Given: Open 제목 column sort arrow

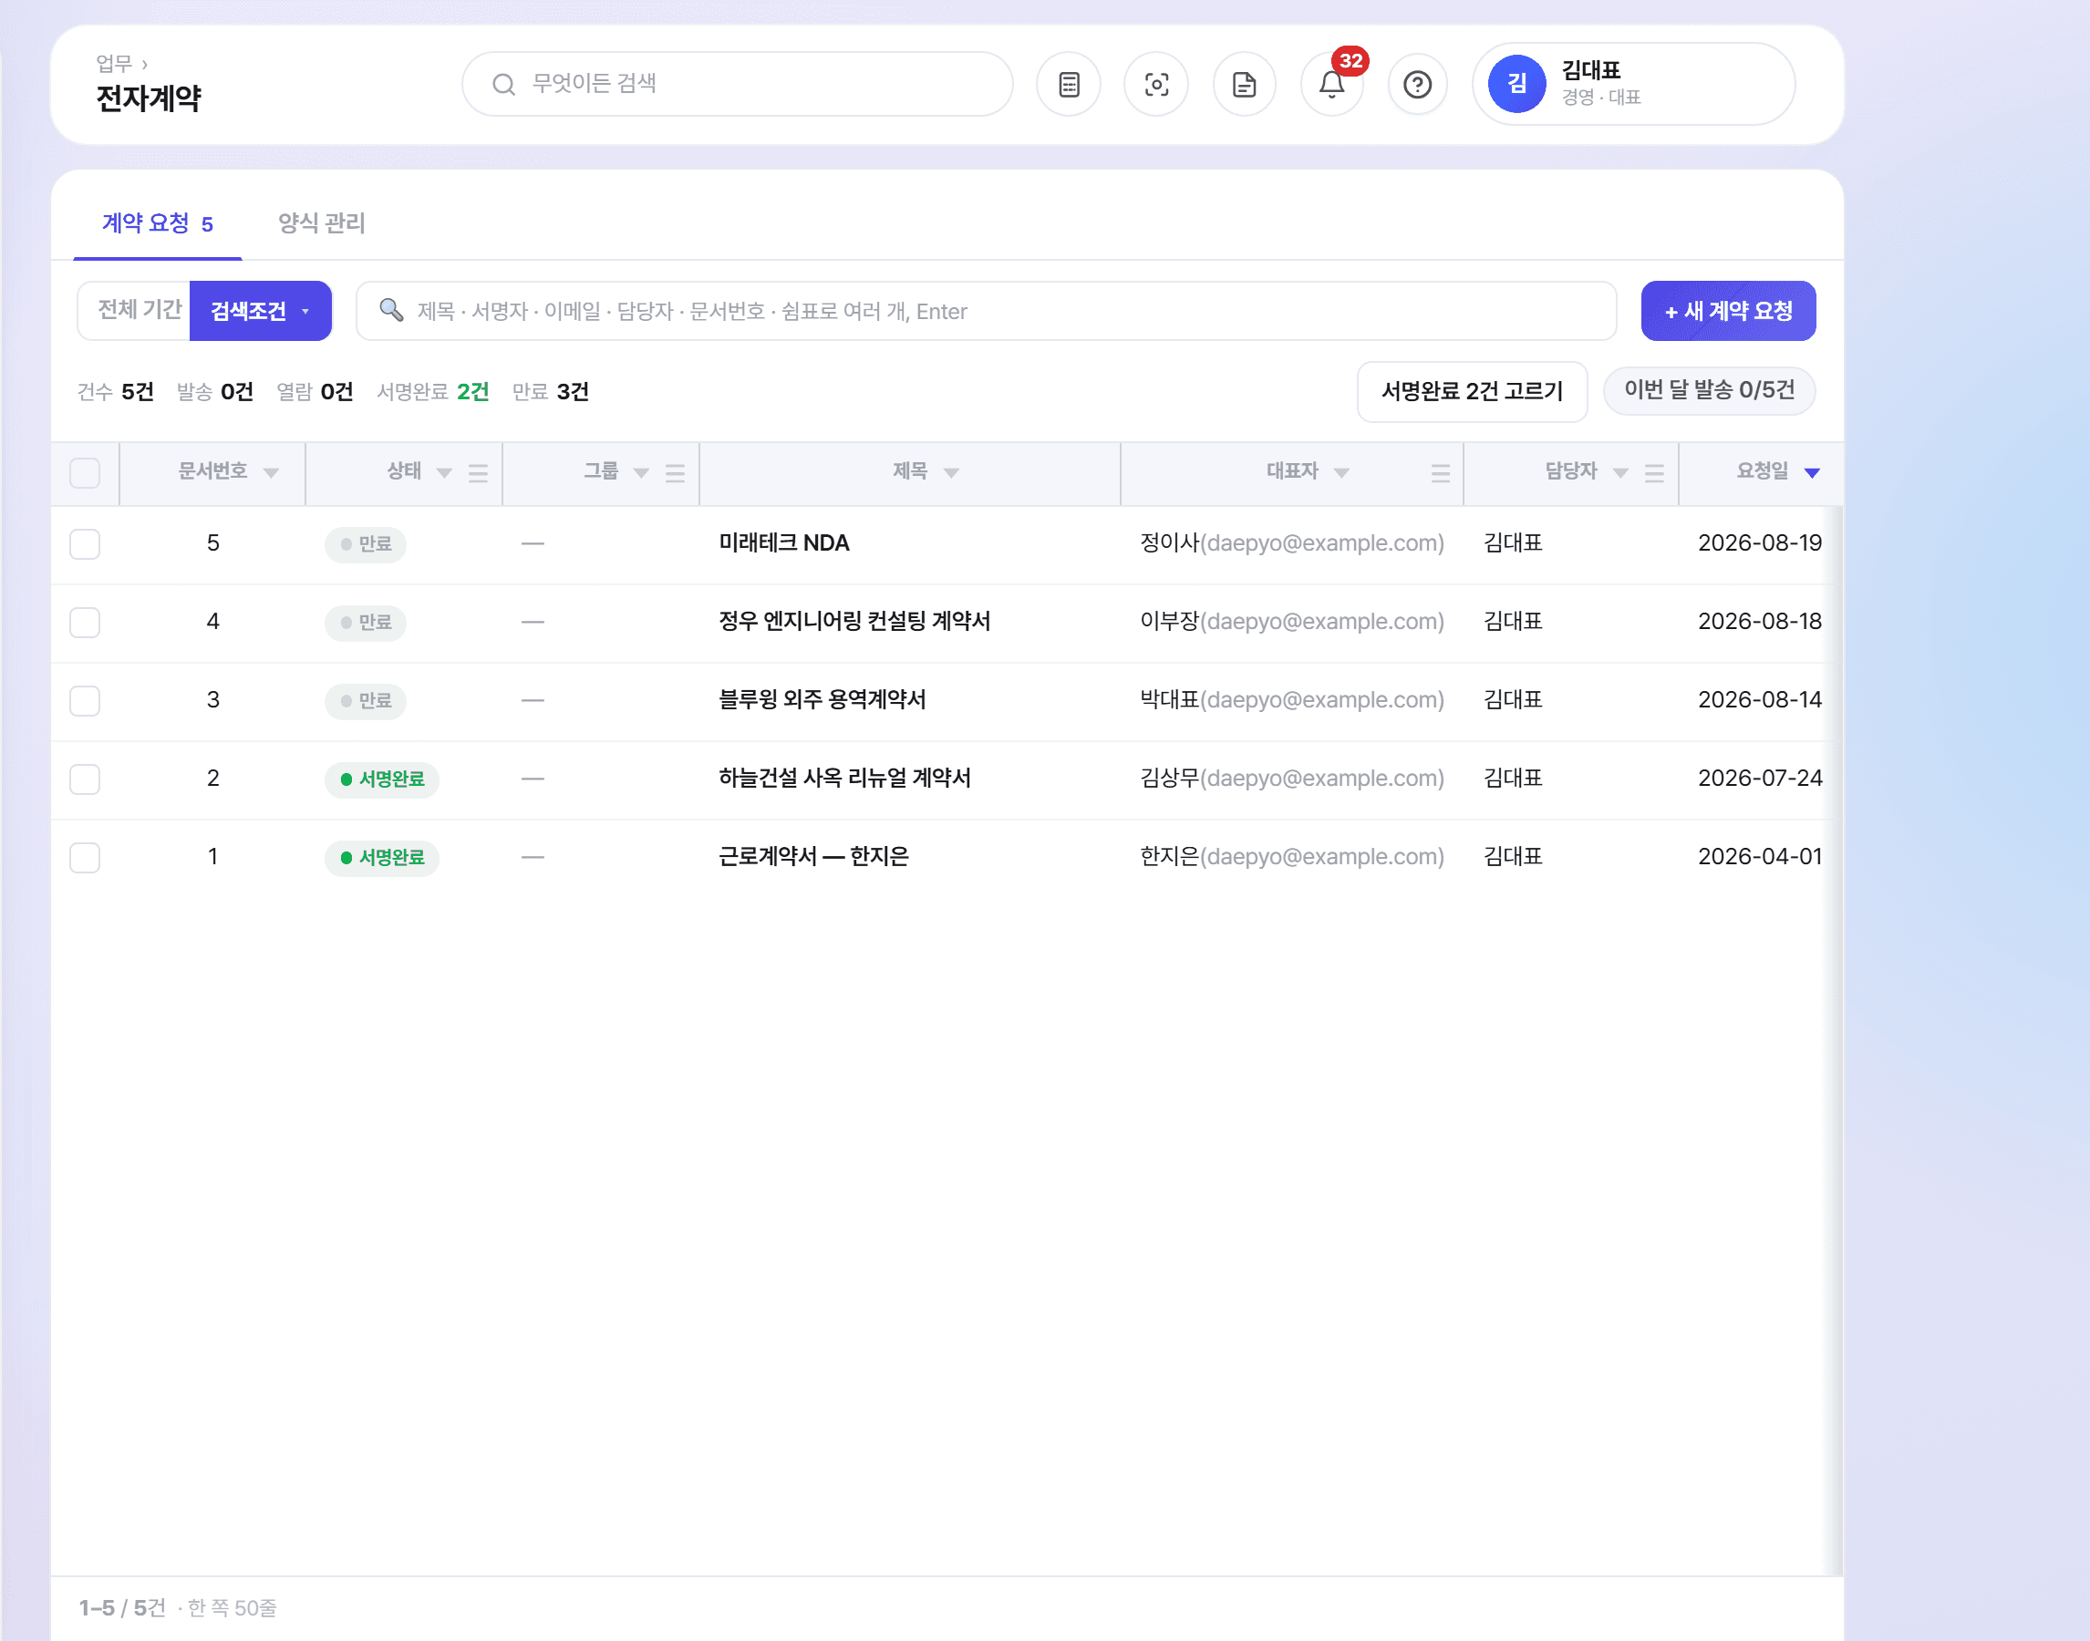Looking at the screenshot, I should 951,473.
